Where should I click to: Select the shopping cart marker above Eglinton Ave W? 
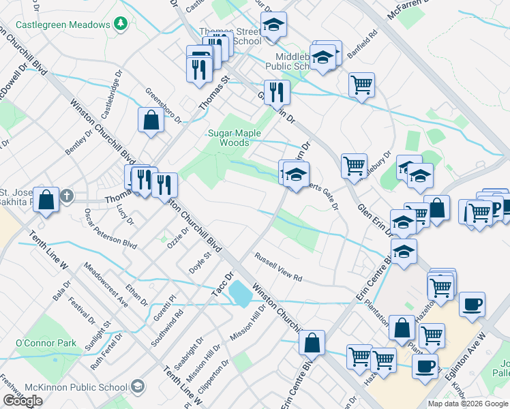point(440,290)
